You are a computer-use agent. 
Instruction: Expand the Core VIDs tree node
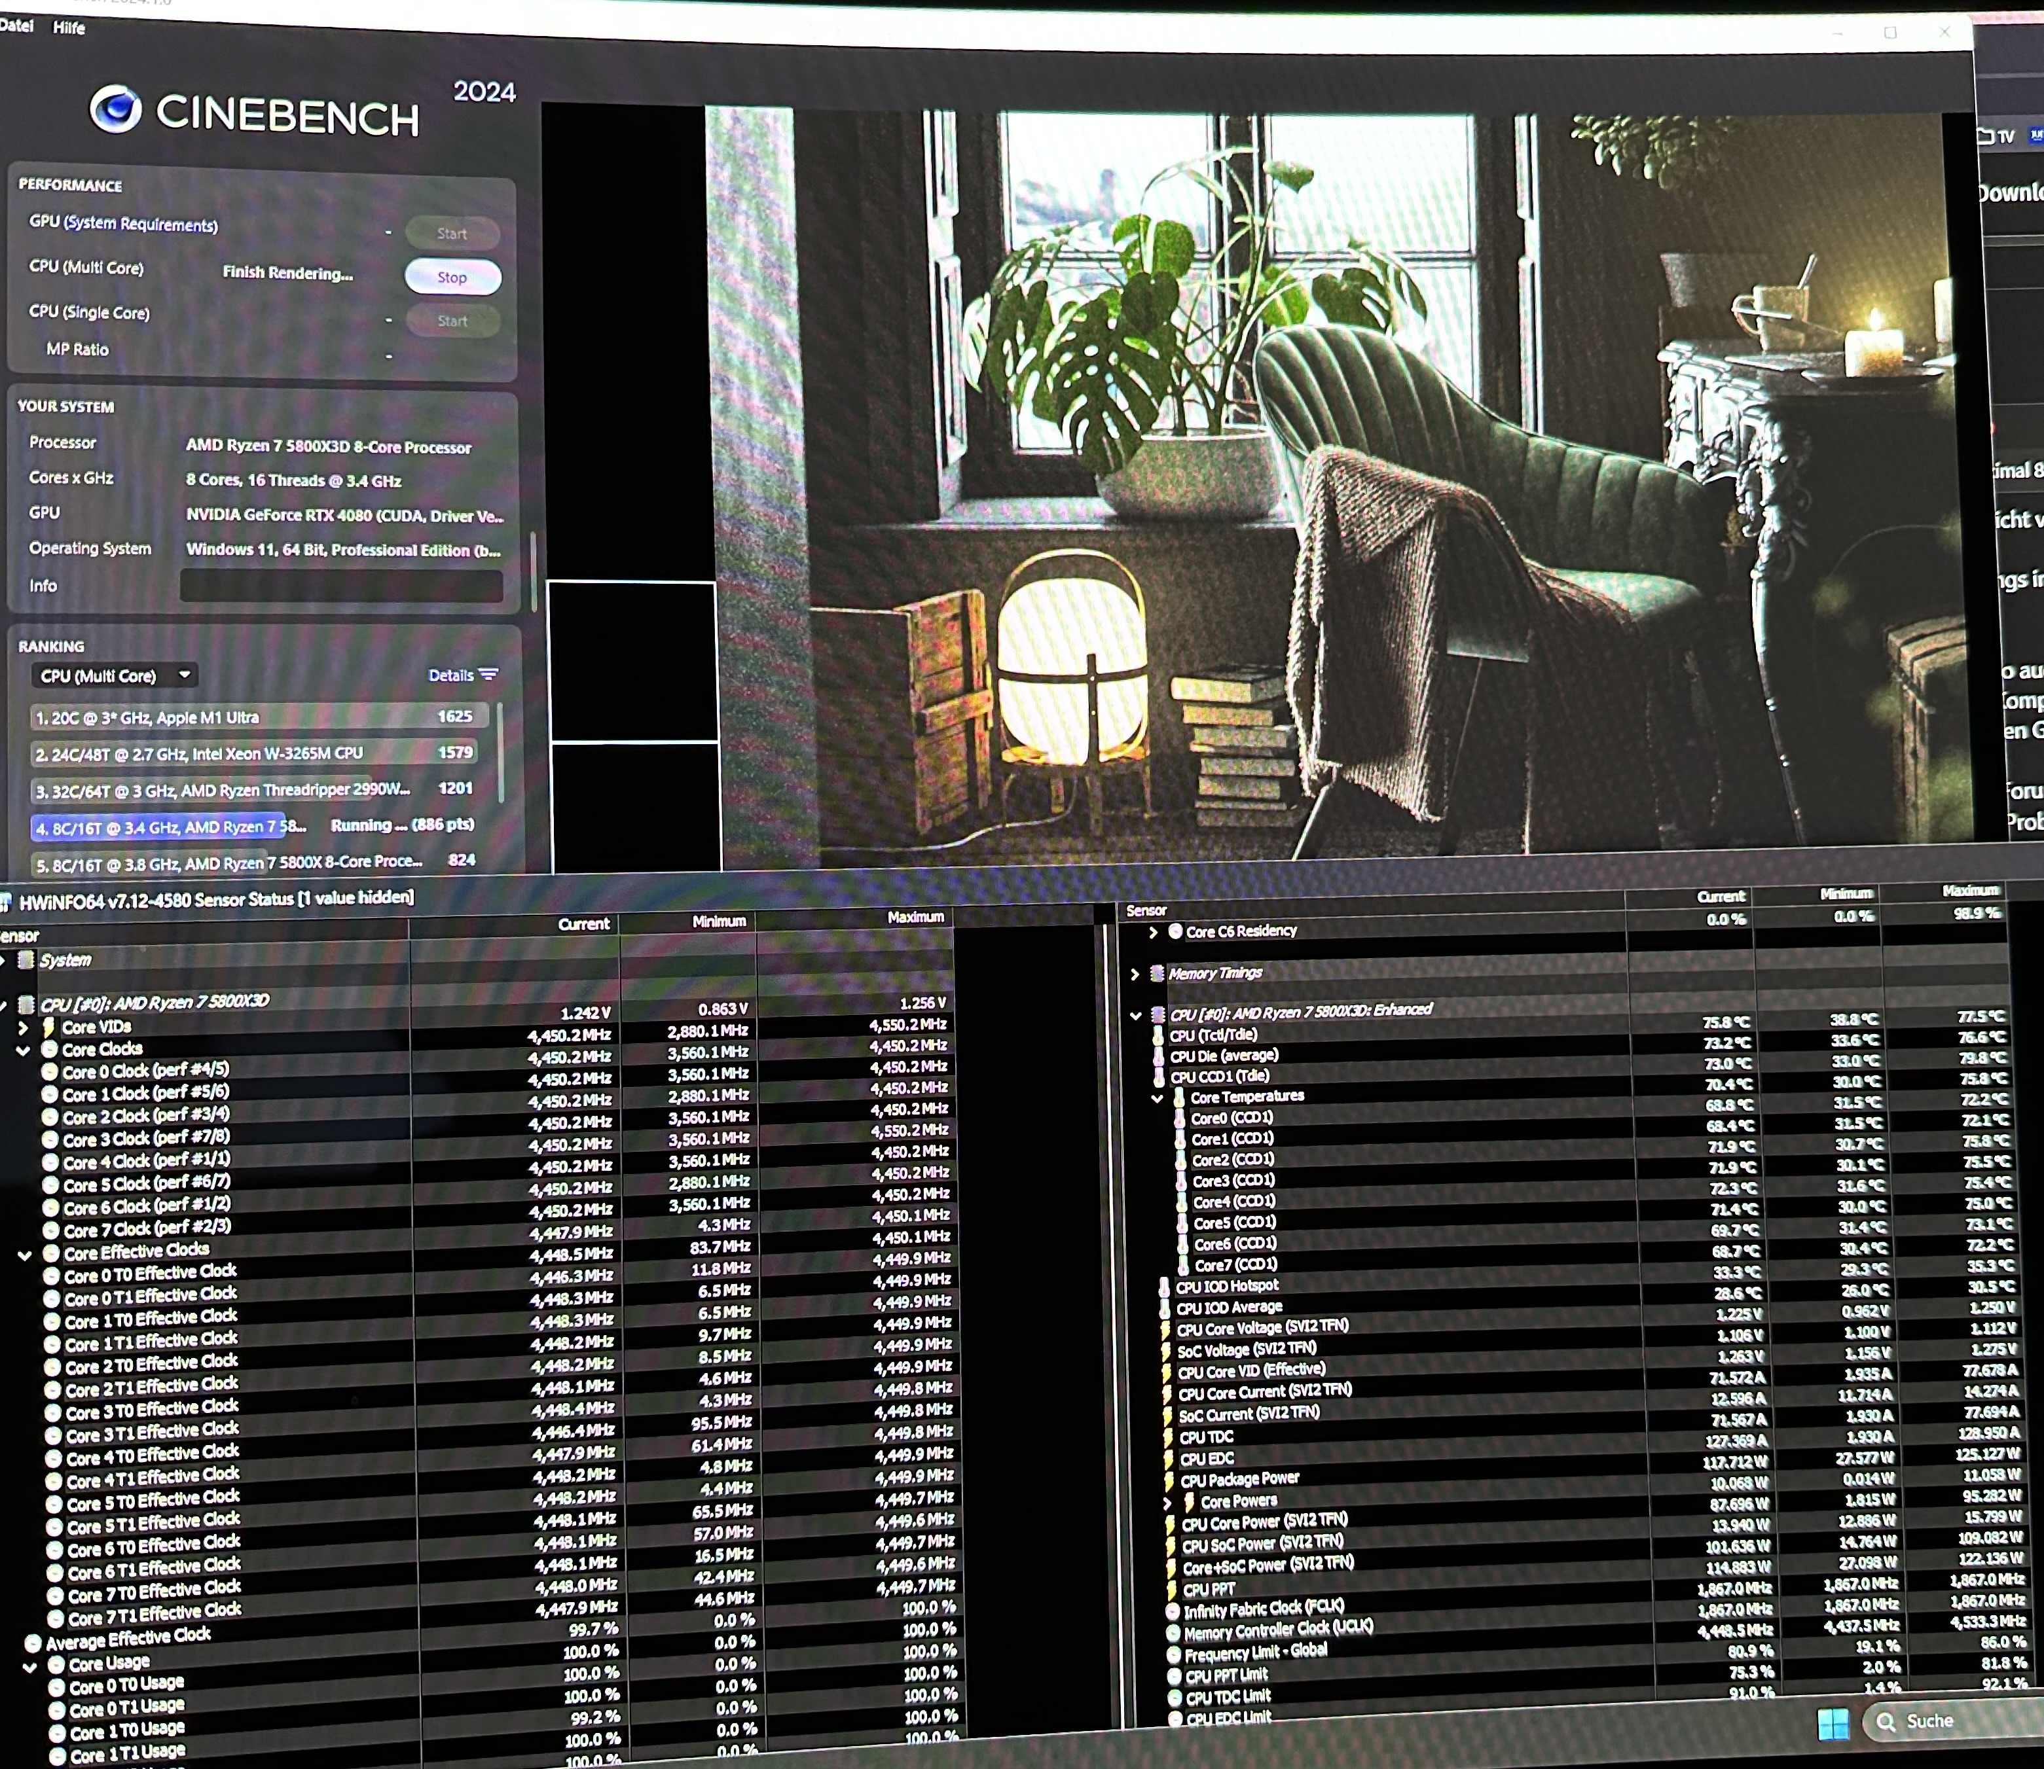[x=24, y=1027]
